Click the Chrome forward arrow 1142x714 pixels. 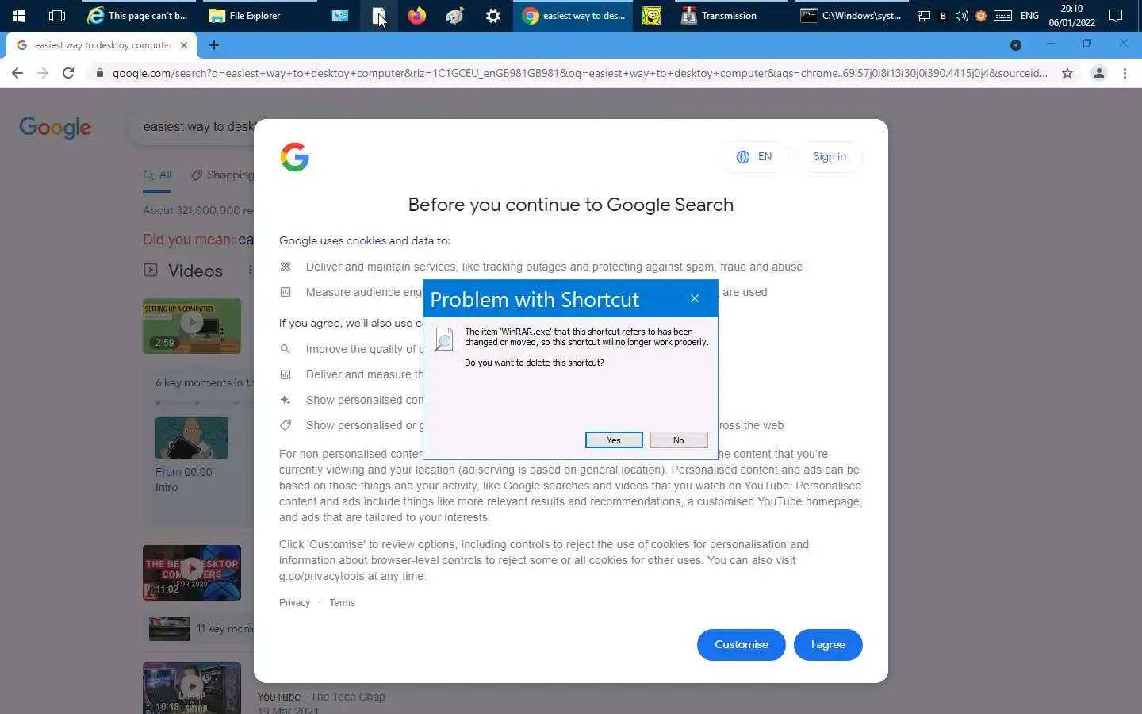43,73
